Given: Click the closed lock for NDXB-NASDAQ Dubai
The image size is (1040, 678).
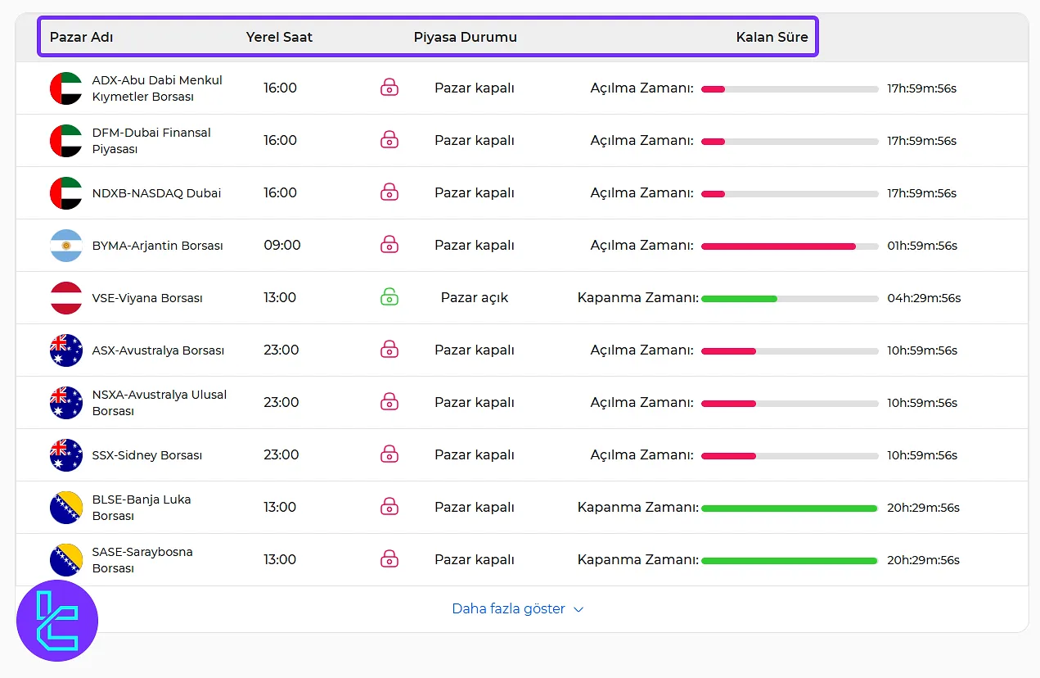Looking at the screenshot, I should pyautogui.click(x=389, y=192).
